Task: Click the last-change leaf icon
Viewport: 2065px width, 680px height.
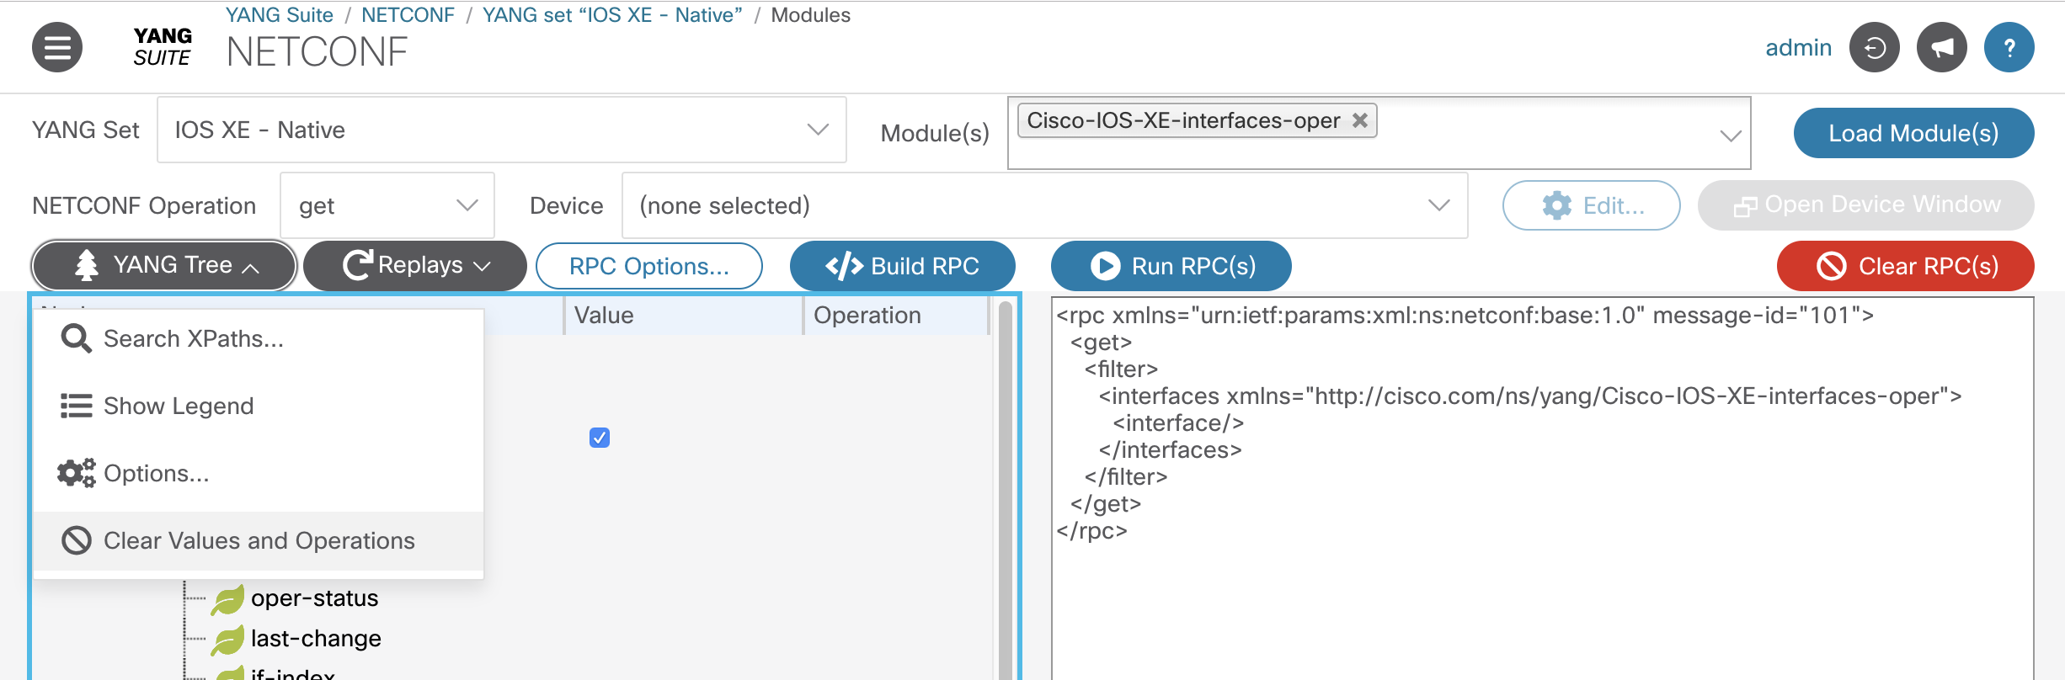Action: click(x=227, y=640)
